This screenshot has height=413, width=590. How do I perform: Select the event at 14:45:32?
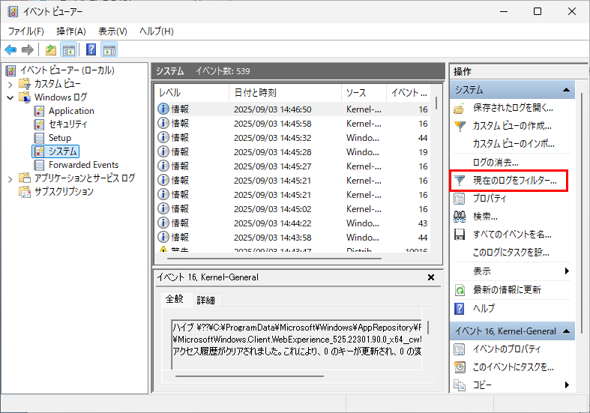click(x=292, y=138)
